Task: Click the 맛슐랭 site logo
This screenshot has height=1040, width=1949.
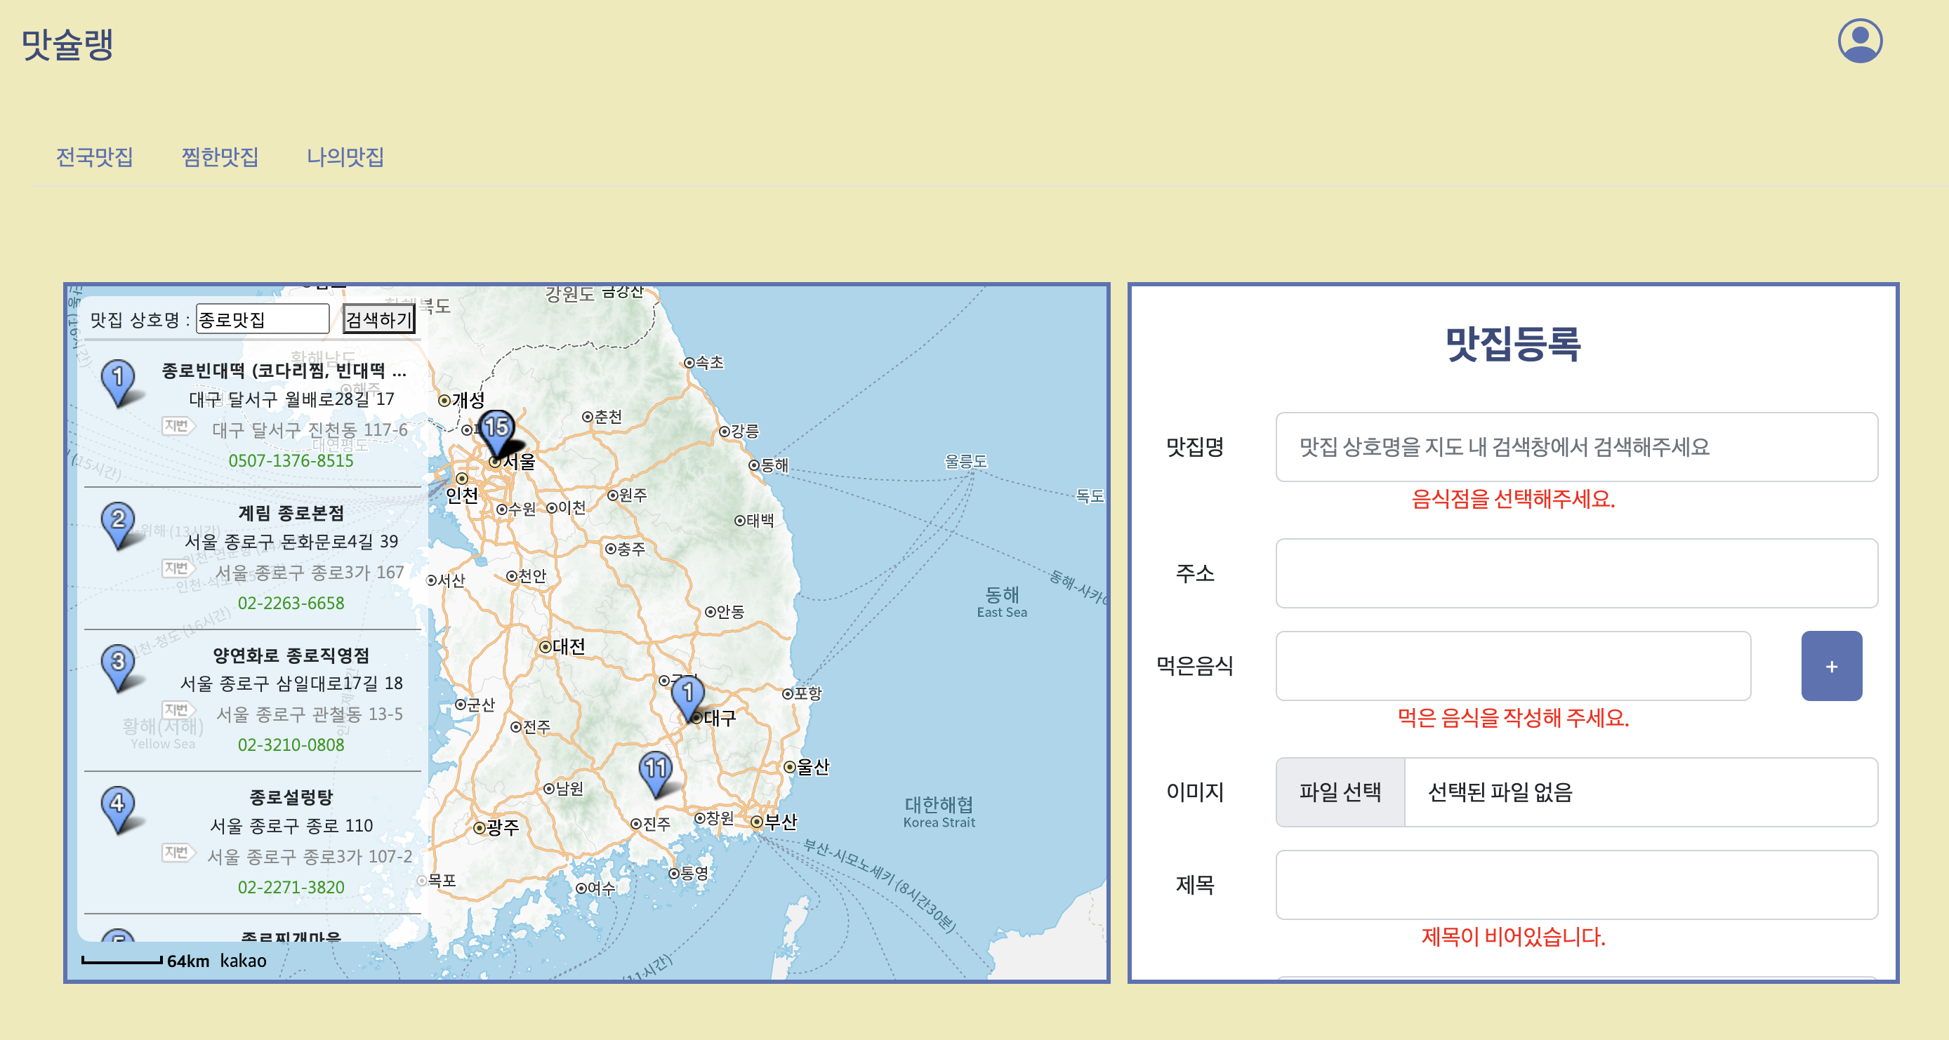Action: [67, 44]
